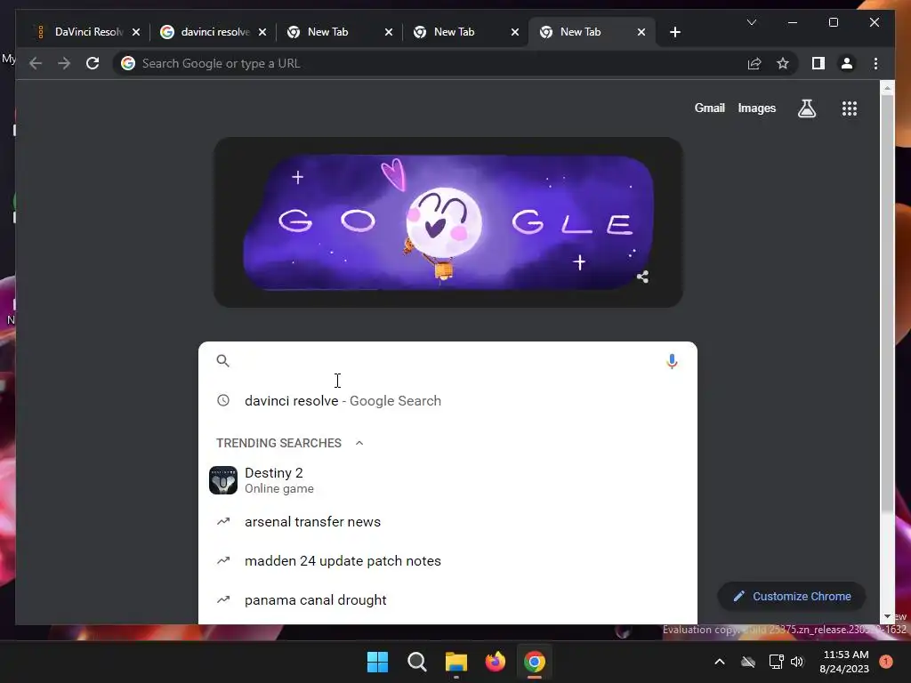Open the tab search dropdown chevron
The image size is (911, 683).
tap(752, 22)
